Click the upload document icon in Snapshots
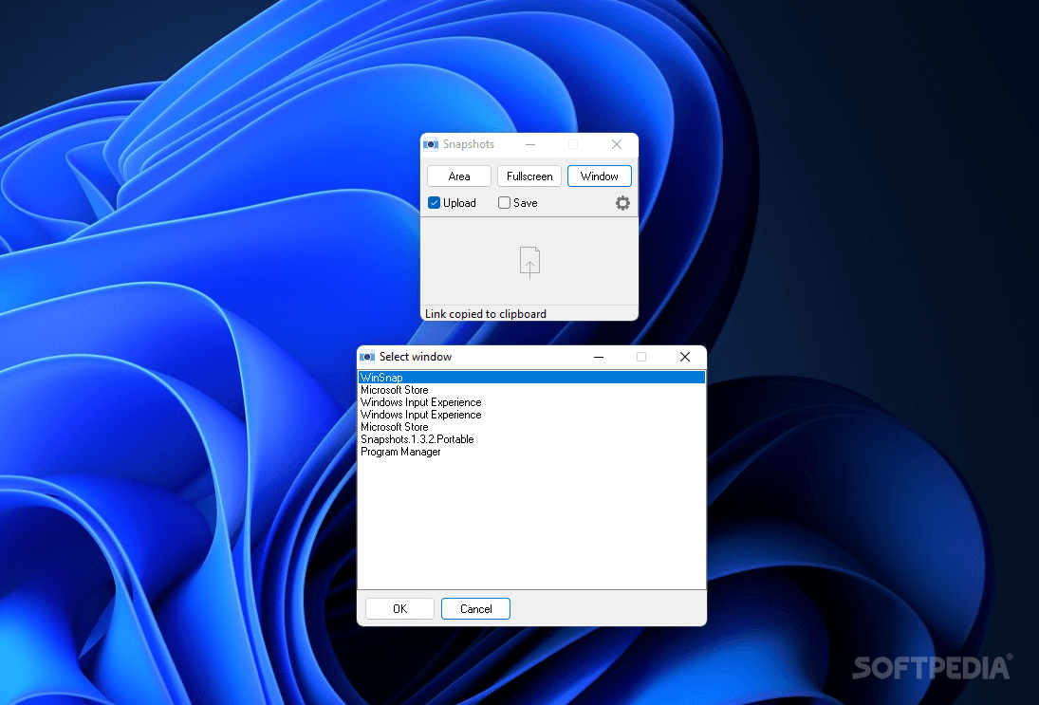This screenshot has height=705, width=1039. click(x=529, y=262)
